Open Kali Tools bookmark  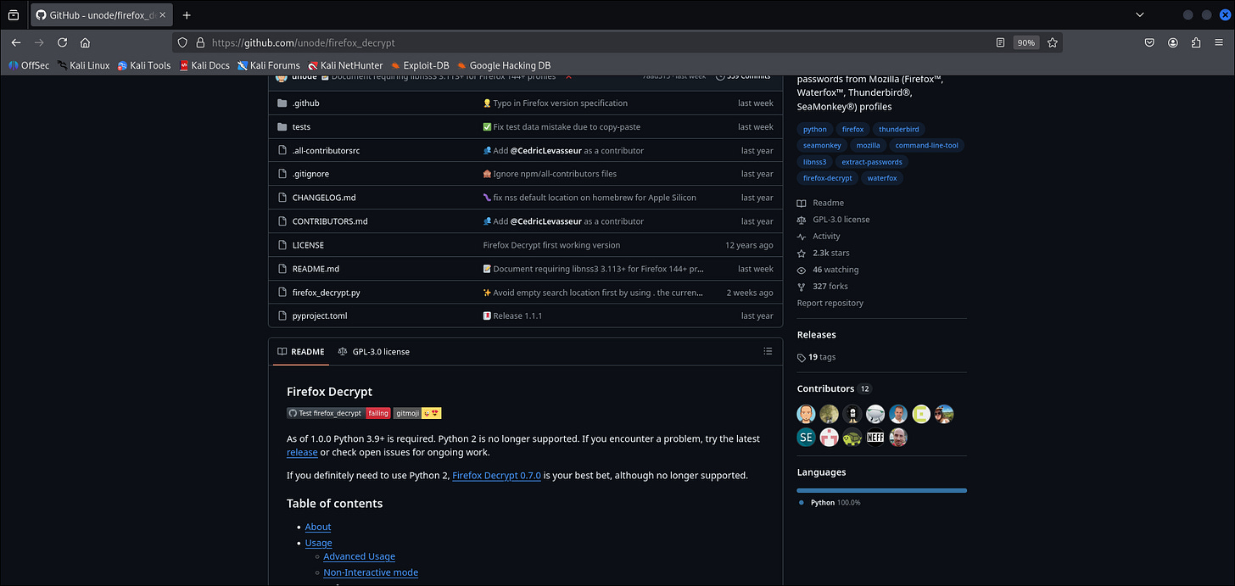tap(144, 65)
